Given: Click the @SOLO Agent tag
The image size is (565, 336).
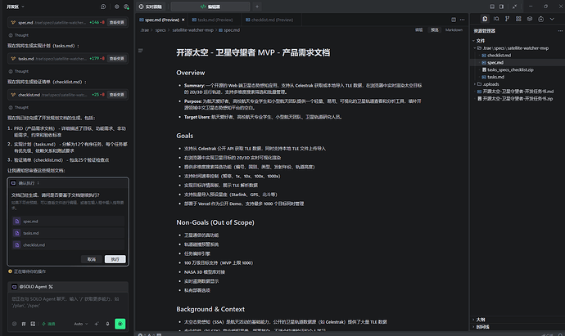Looking at the screenshot, I should click(x=33, y=287).
